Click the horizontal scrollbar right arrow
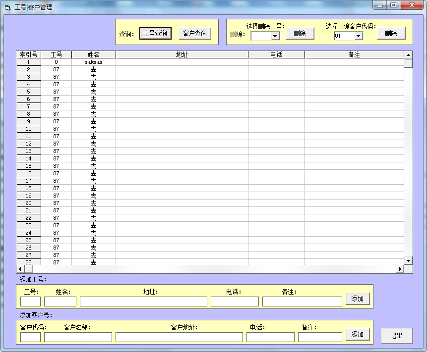Viewport: 427px width, 352px height. coord(400,269)
